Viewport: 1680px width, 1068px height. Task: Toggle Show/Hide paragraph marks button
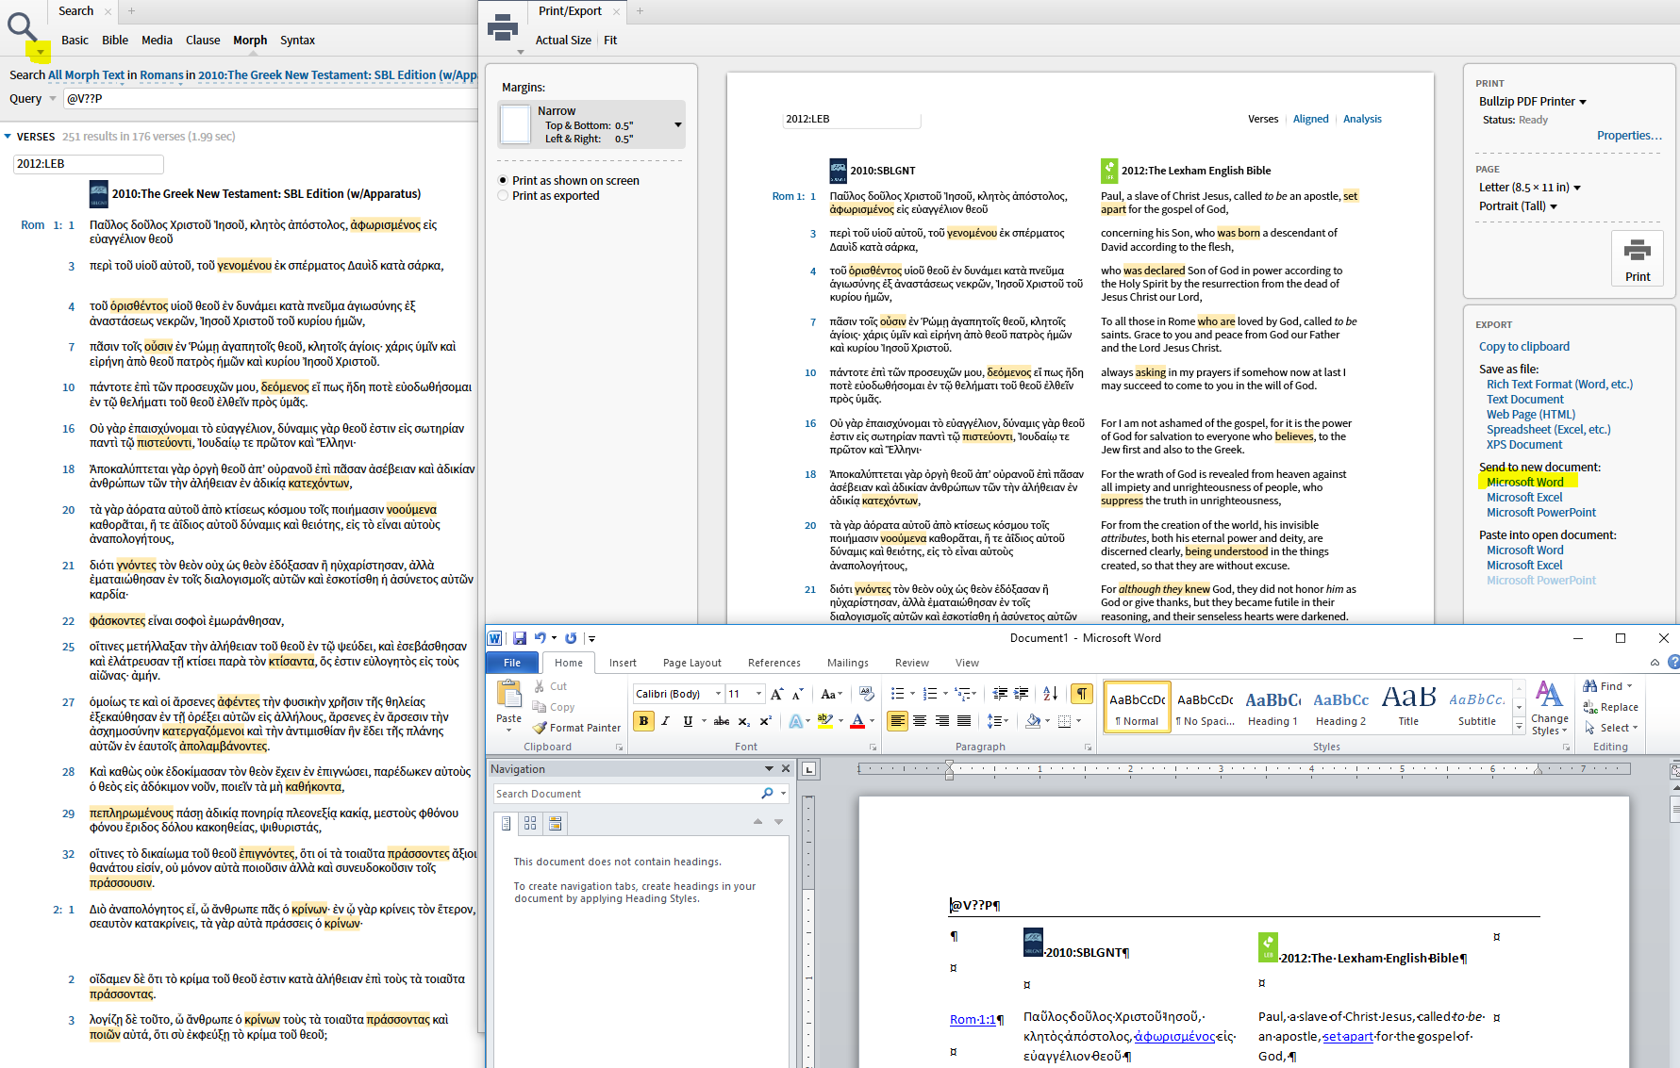pyautogui.click(x=1082, y=694)
